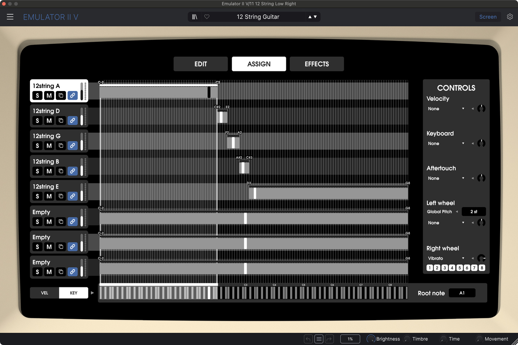518x345 pixels.
Task: Solo the second Empty voice
Action: point(37,247)
